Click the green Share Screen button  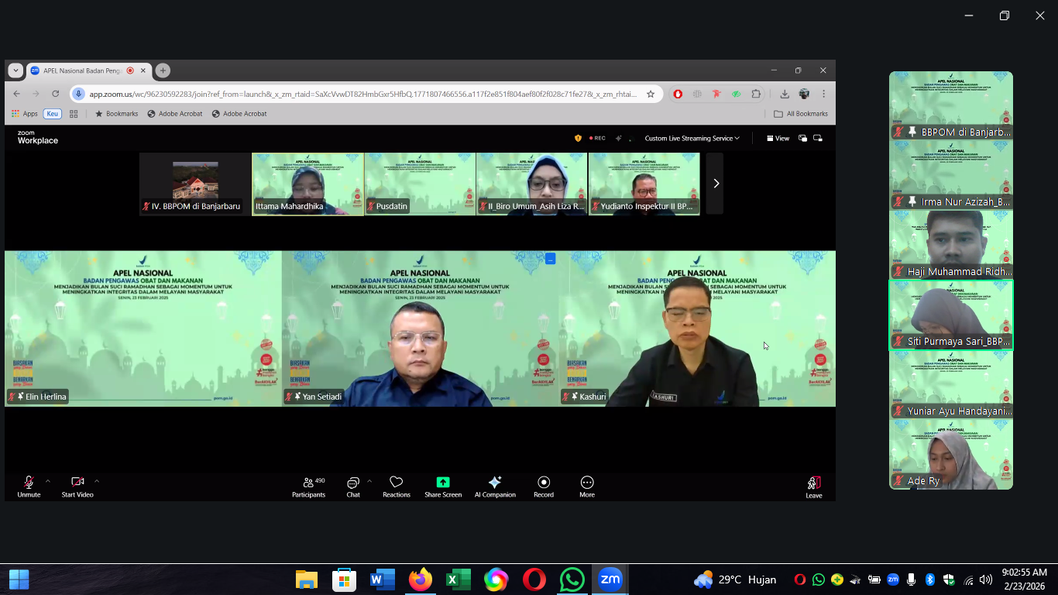click(x=443, y=486)
